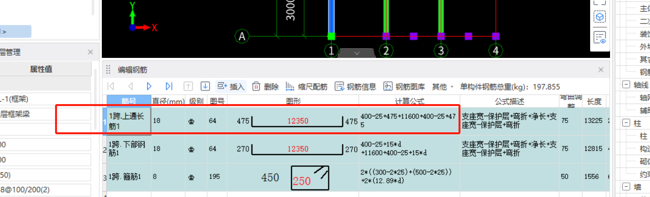
Task: Click the 筋号 column header
Action: tap(129, 101)
